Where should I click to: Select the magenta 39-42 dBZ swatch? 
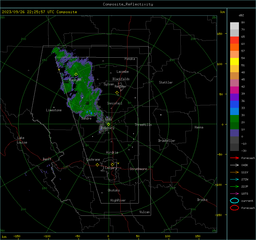pyautogui.click(x=234, y=90)
